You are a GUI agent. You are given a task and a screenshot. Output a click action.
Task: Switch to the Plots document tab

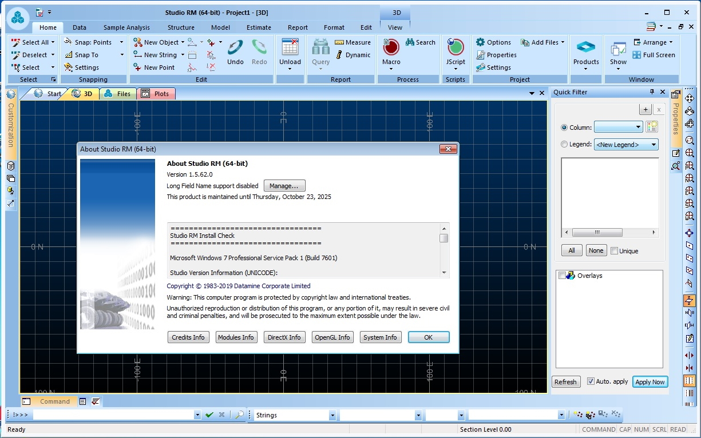point(156,94)
